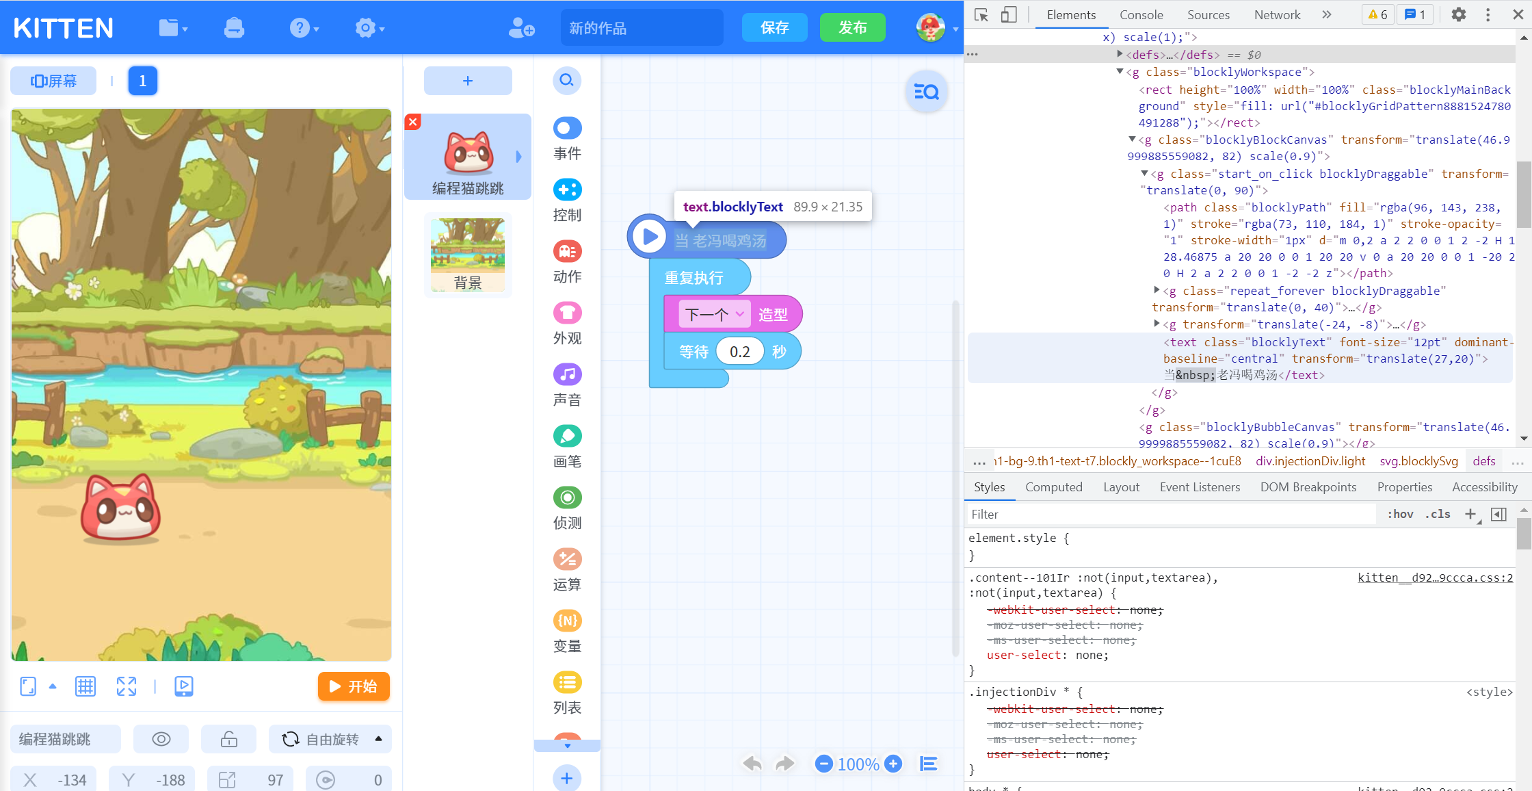The image size is (1532, 791).
Task: Redo the last workspace action
Action: (x=785, y=764)
